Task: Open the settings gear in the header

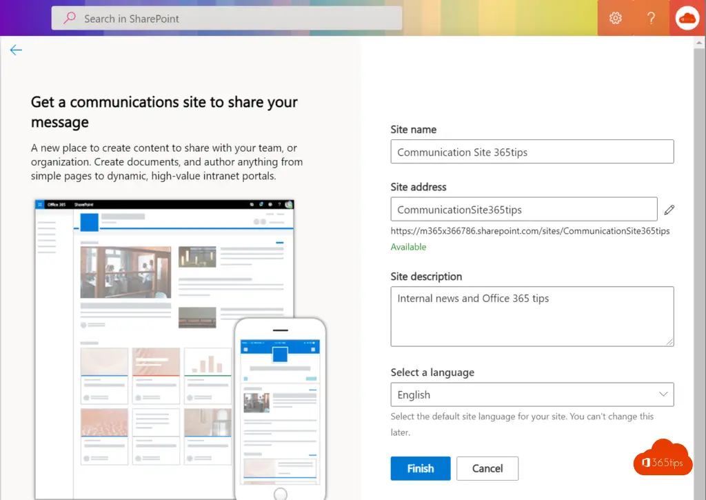Action: click(x=615, y=18)
